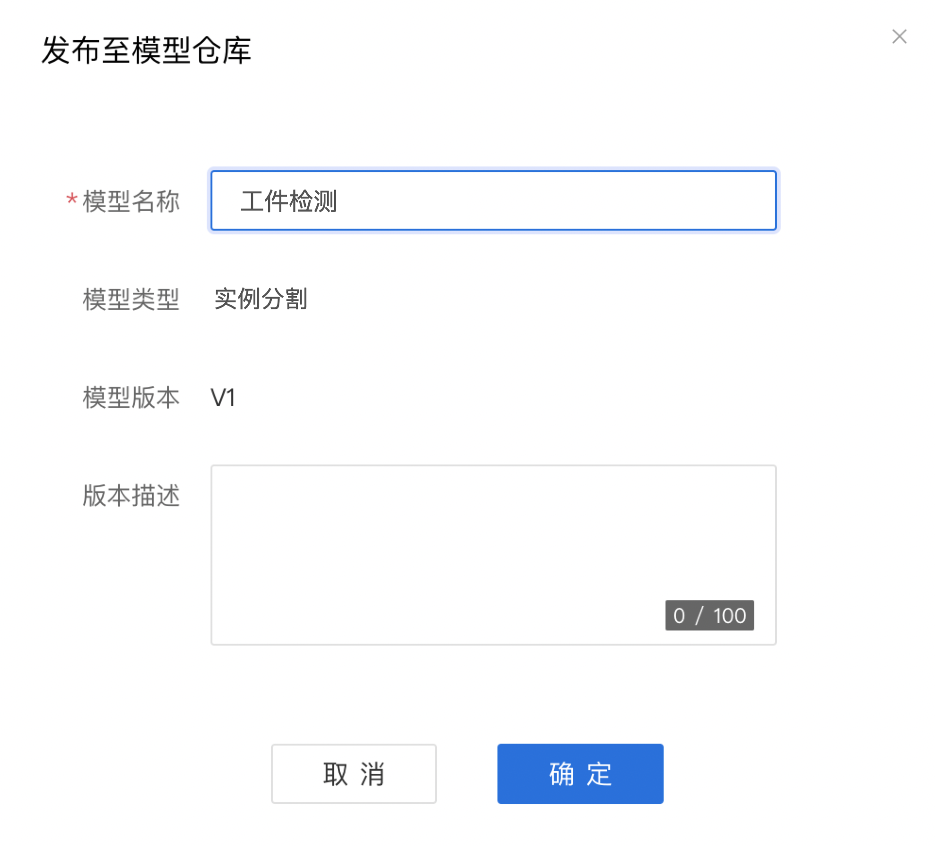Image resolution: width=935 pixels, height=846 pixels.
Task: Click the 仓库 words in dialog title
Action: (222, 50)
